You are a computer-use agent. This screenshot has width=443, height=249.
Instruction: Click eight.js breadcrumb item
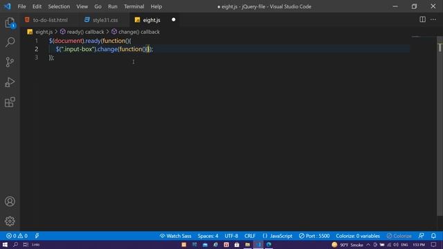pyautogui.click(x=40, y=32)
